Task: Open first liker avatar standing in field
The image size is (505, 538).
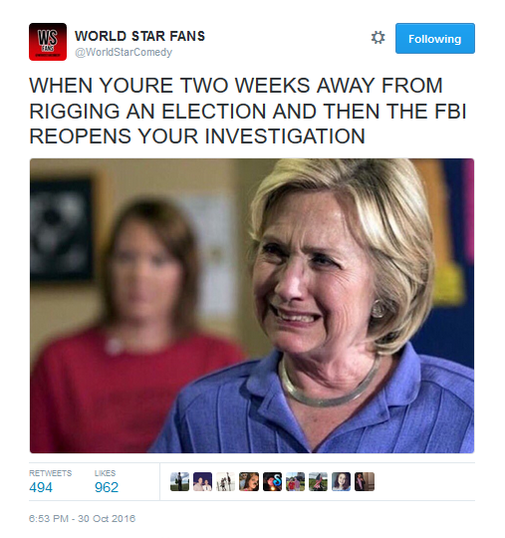Action: pos(179,482)
